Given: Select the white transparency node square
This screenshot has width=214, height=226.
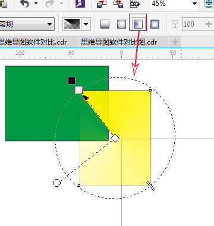Looking at the screenshot, I should coord(78,90).
